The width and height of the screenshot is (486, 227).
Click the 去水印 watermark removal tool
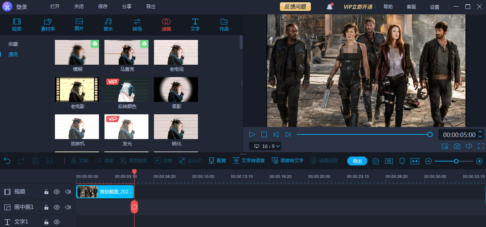point(190,161)
